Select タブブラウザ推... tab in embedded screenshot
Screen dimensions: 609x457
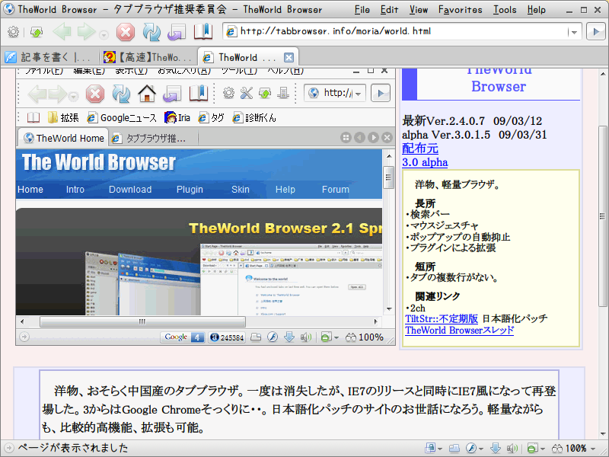tap(148, 138)
